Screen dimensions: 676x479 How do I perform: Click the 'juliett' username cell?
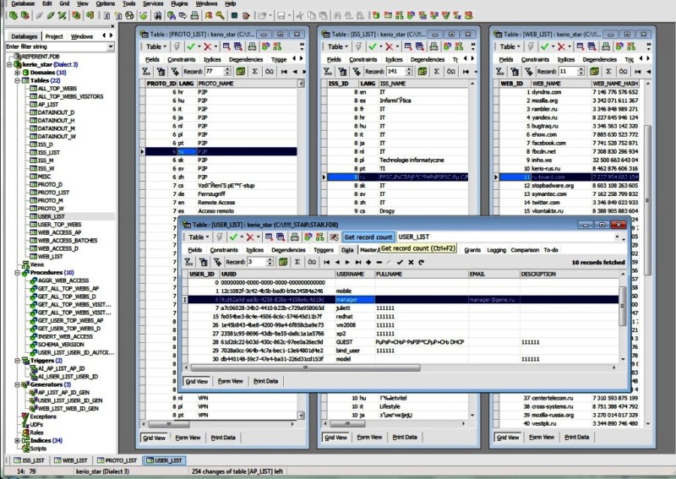coord(355,308)
